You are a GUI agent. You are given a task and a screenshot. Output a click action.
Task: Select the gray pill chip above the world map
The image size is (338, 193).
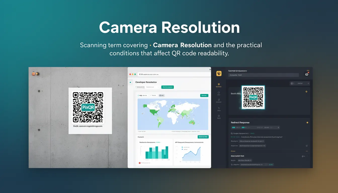tap(161, 95)
